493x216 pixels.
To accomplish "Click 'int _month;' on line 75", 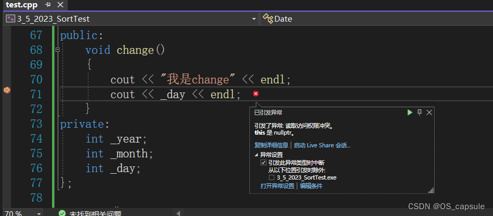I will [120, 154].
